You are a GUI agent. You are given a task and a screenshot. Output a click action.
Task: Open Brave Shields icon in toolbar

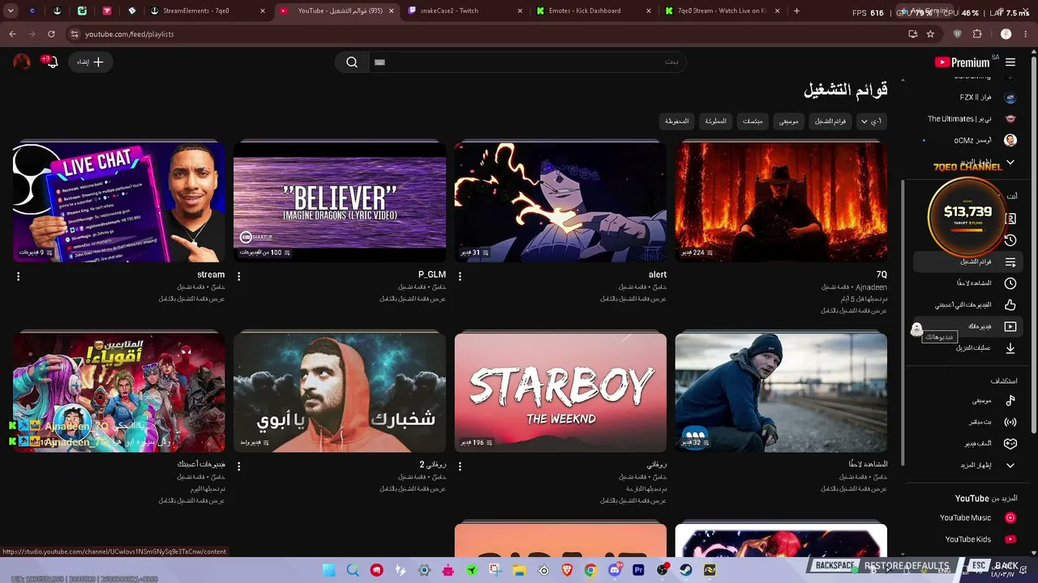(x=958, y=34)
